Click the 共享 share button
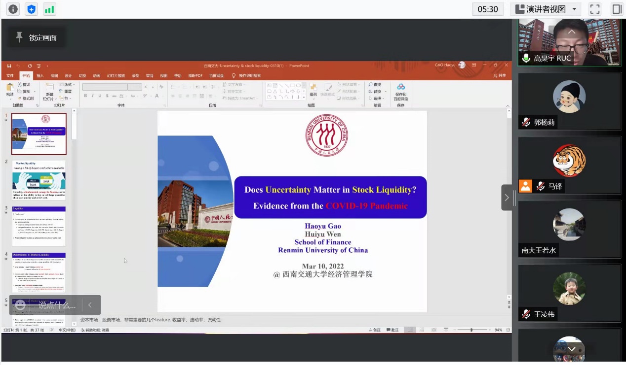 tap(500, 75)
